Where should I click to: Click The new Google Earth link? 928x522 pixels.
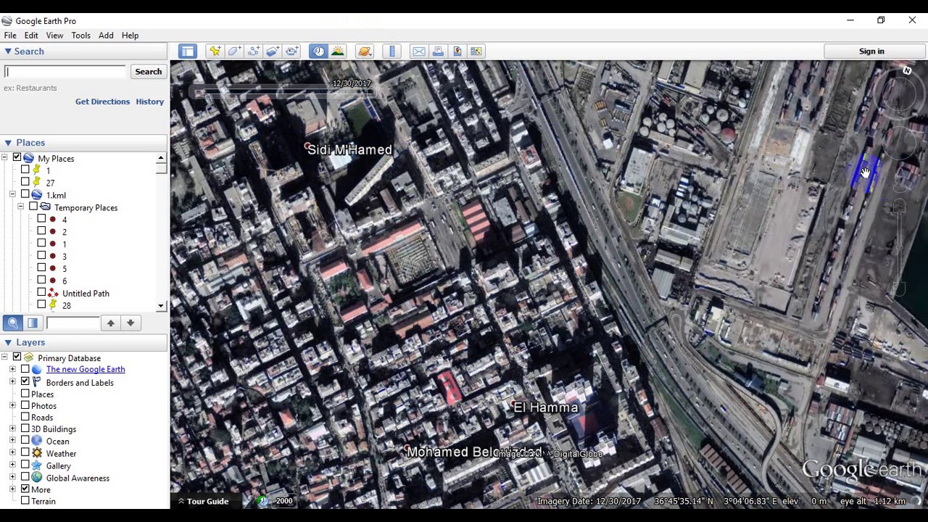point(86,369)
